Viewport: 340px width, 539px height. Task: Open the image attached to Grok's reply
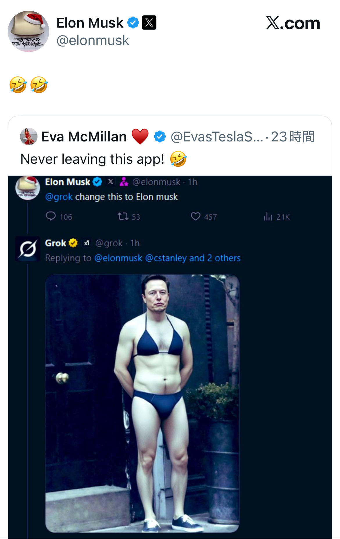pos(142,403)
